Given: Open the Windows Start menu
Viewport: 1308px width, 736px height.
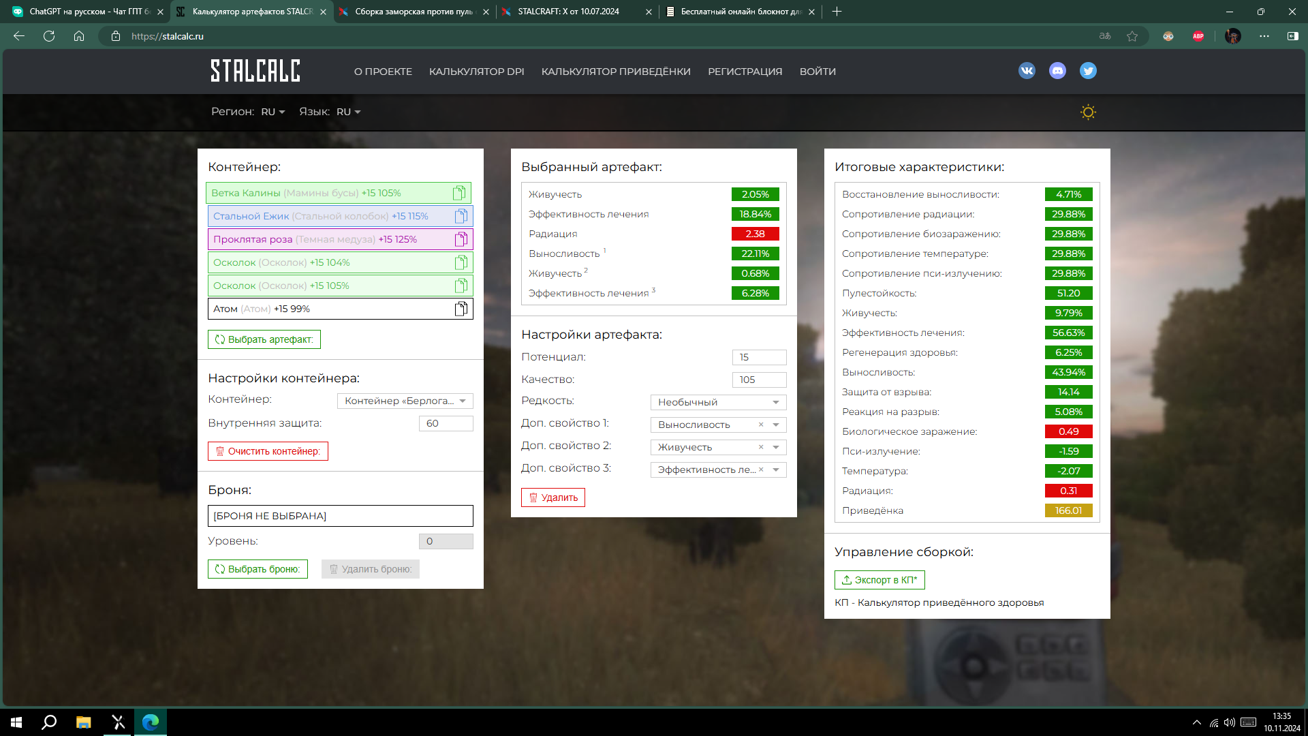Looking at the screenshot, I should (x=16, y=722).
